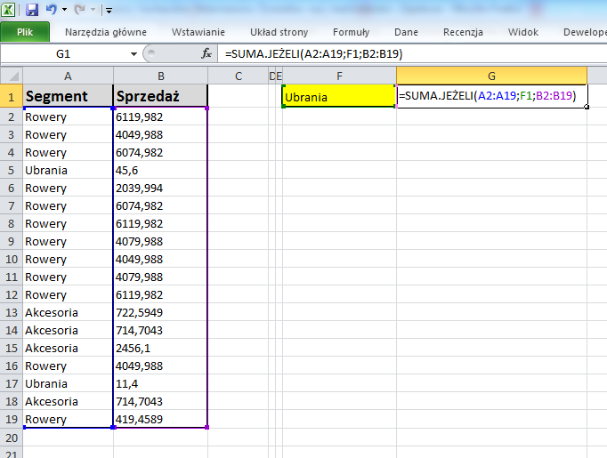Click the Sprzedaż header cell
Image resolution: width=607 pixels, height=458 pixels.
[161, 96]
